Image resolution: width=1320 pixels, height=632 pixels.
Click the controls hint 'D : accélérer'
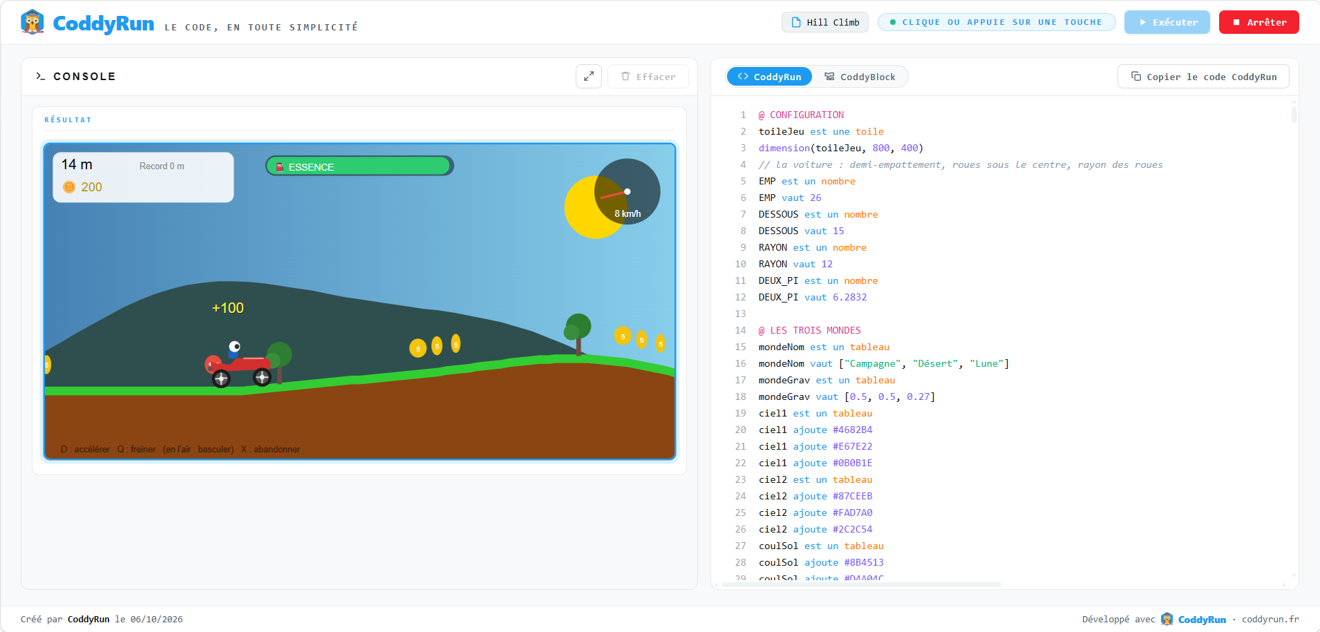point(85,449)
